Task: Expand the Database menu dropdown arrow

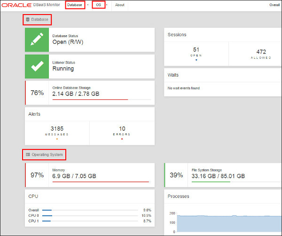Action: click(x=88, y=5)
